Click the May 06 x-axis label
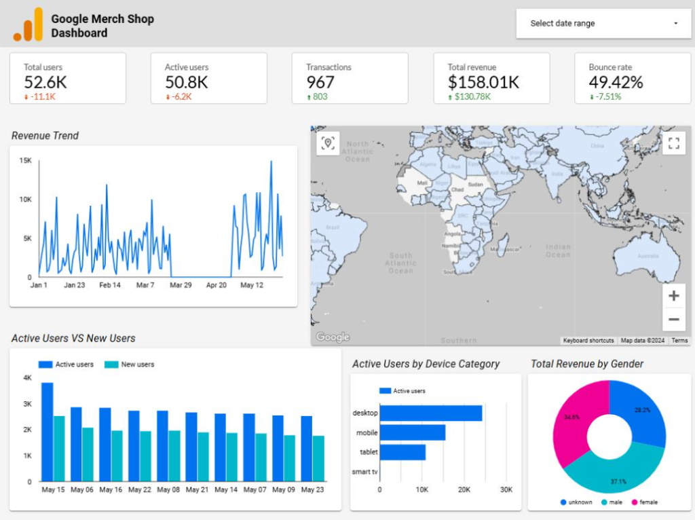 pyautogui.click(x=82, y=489)
